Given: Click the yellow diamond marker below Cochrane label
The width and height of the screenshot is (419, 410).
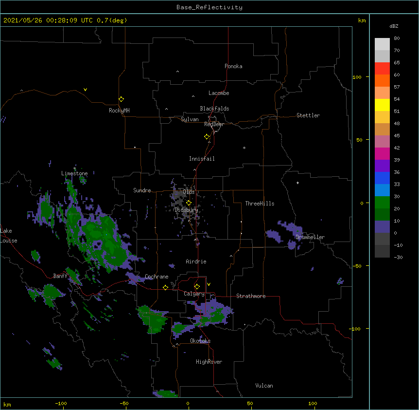Looking at the screenshot, I should (165, 287).
